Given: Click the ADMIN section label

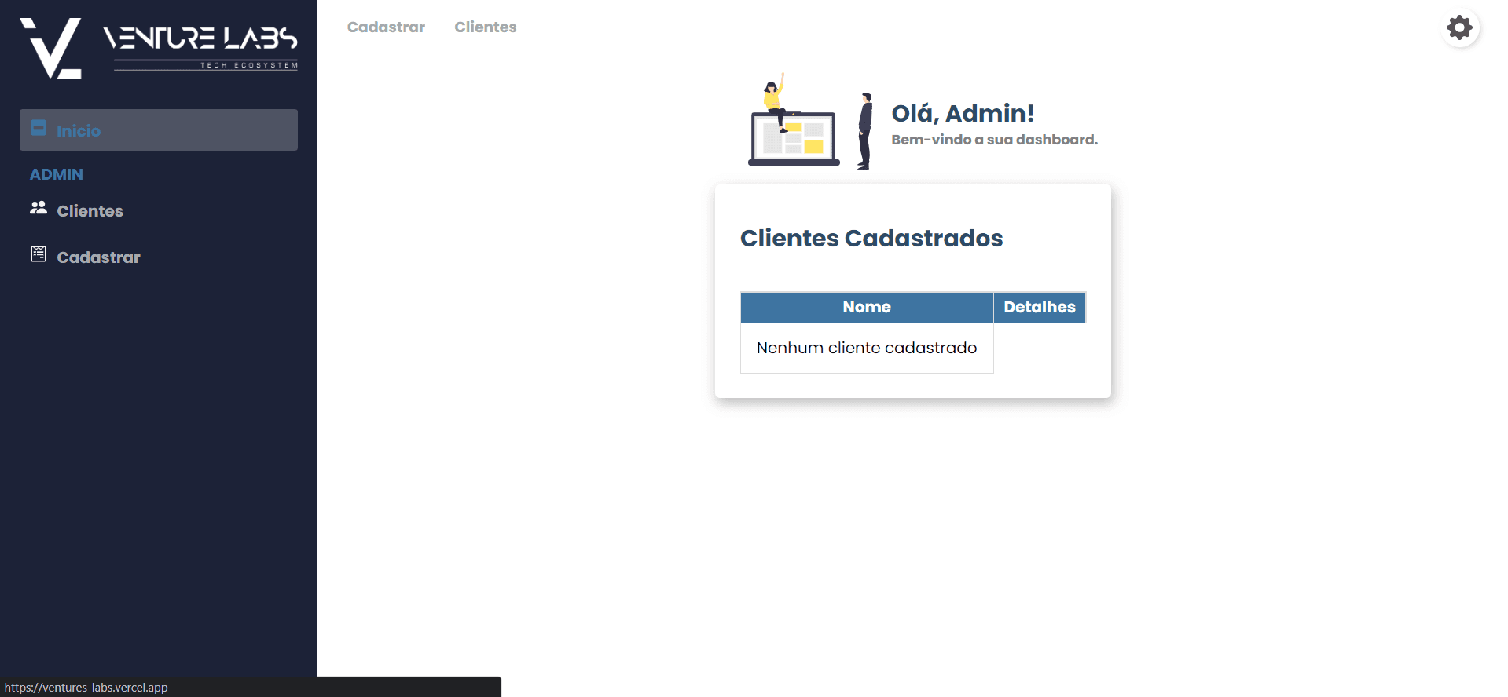Looking at the screenshot, I should click(x=57, y=174).
